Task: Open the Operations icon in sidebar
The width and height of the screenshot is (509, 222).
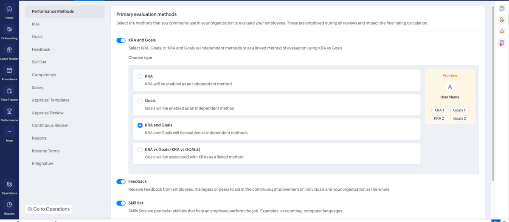Action: (9, 184)
